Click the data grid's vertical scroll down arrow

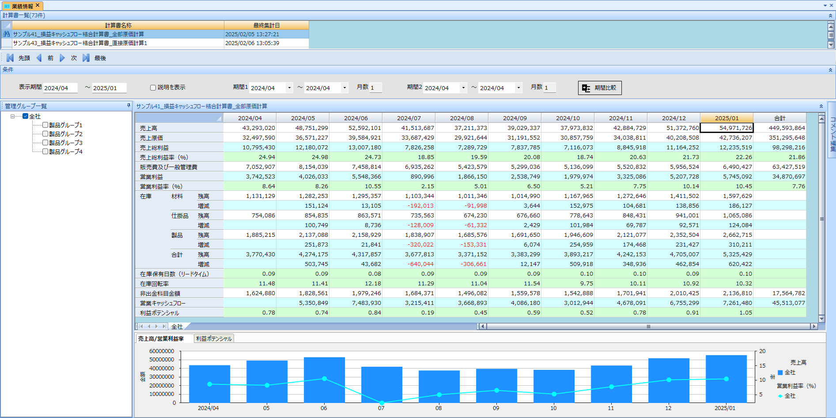822,319
